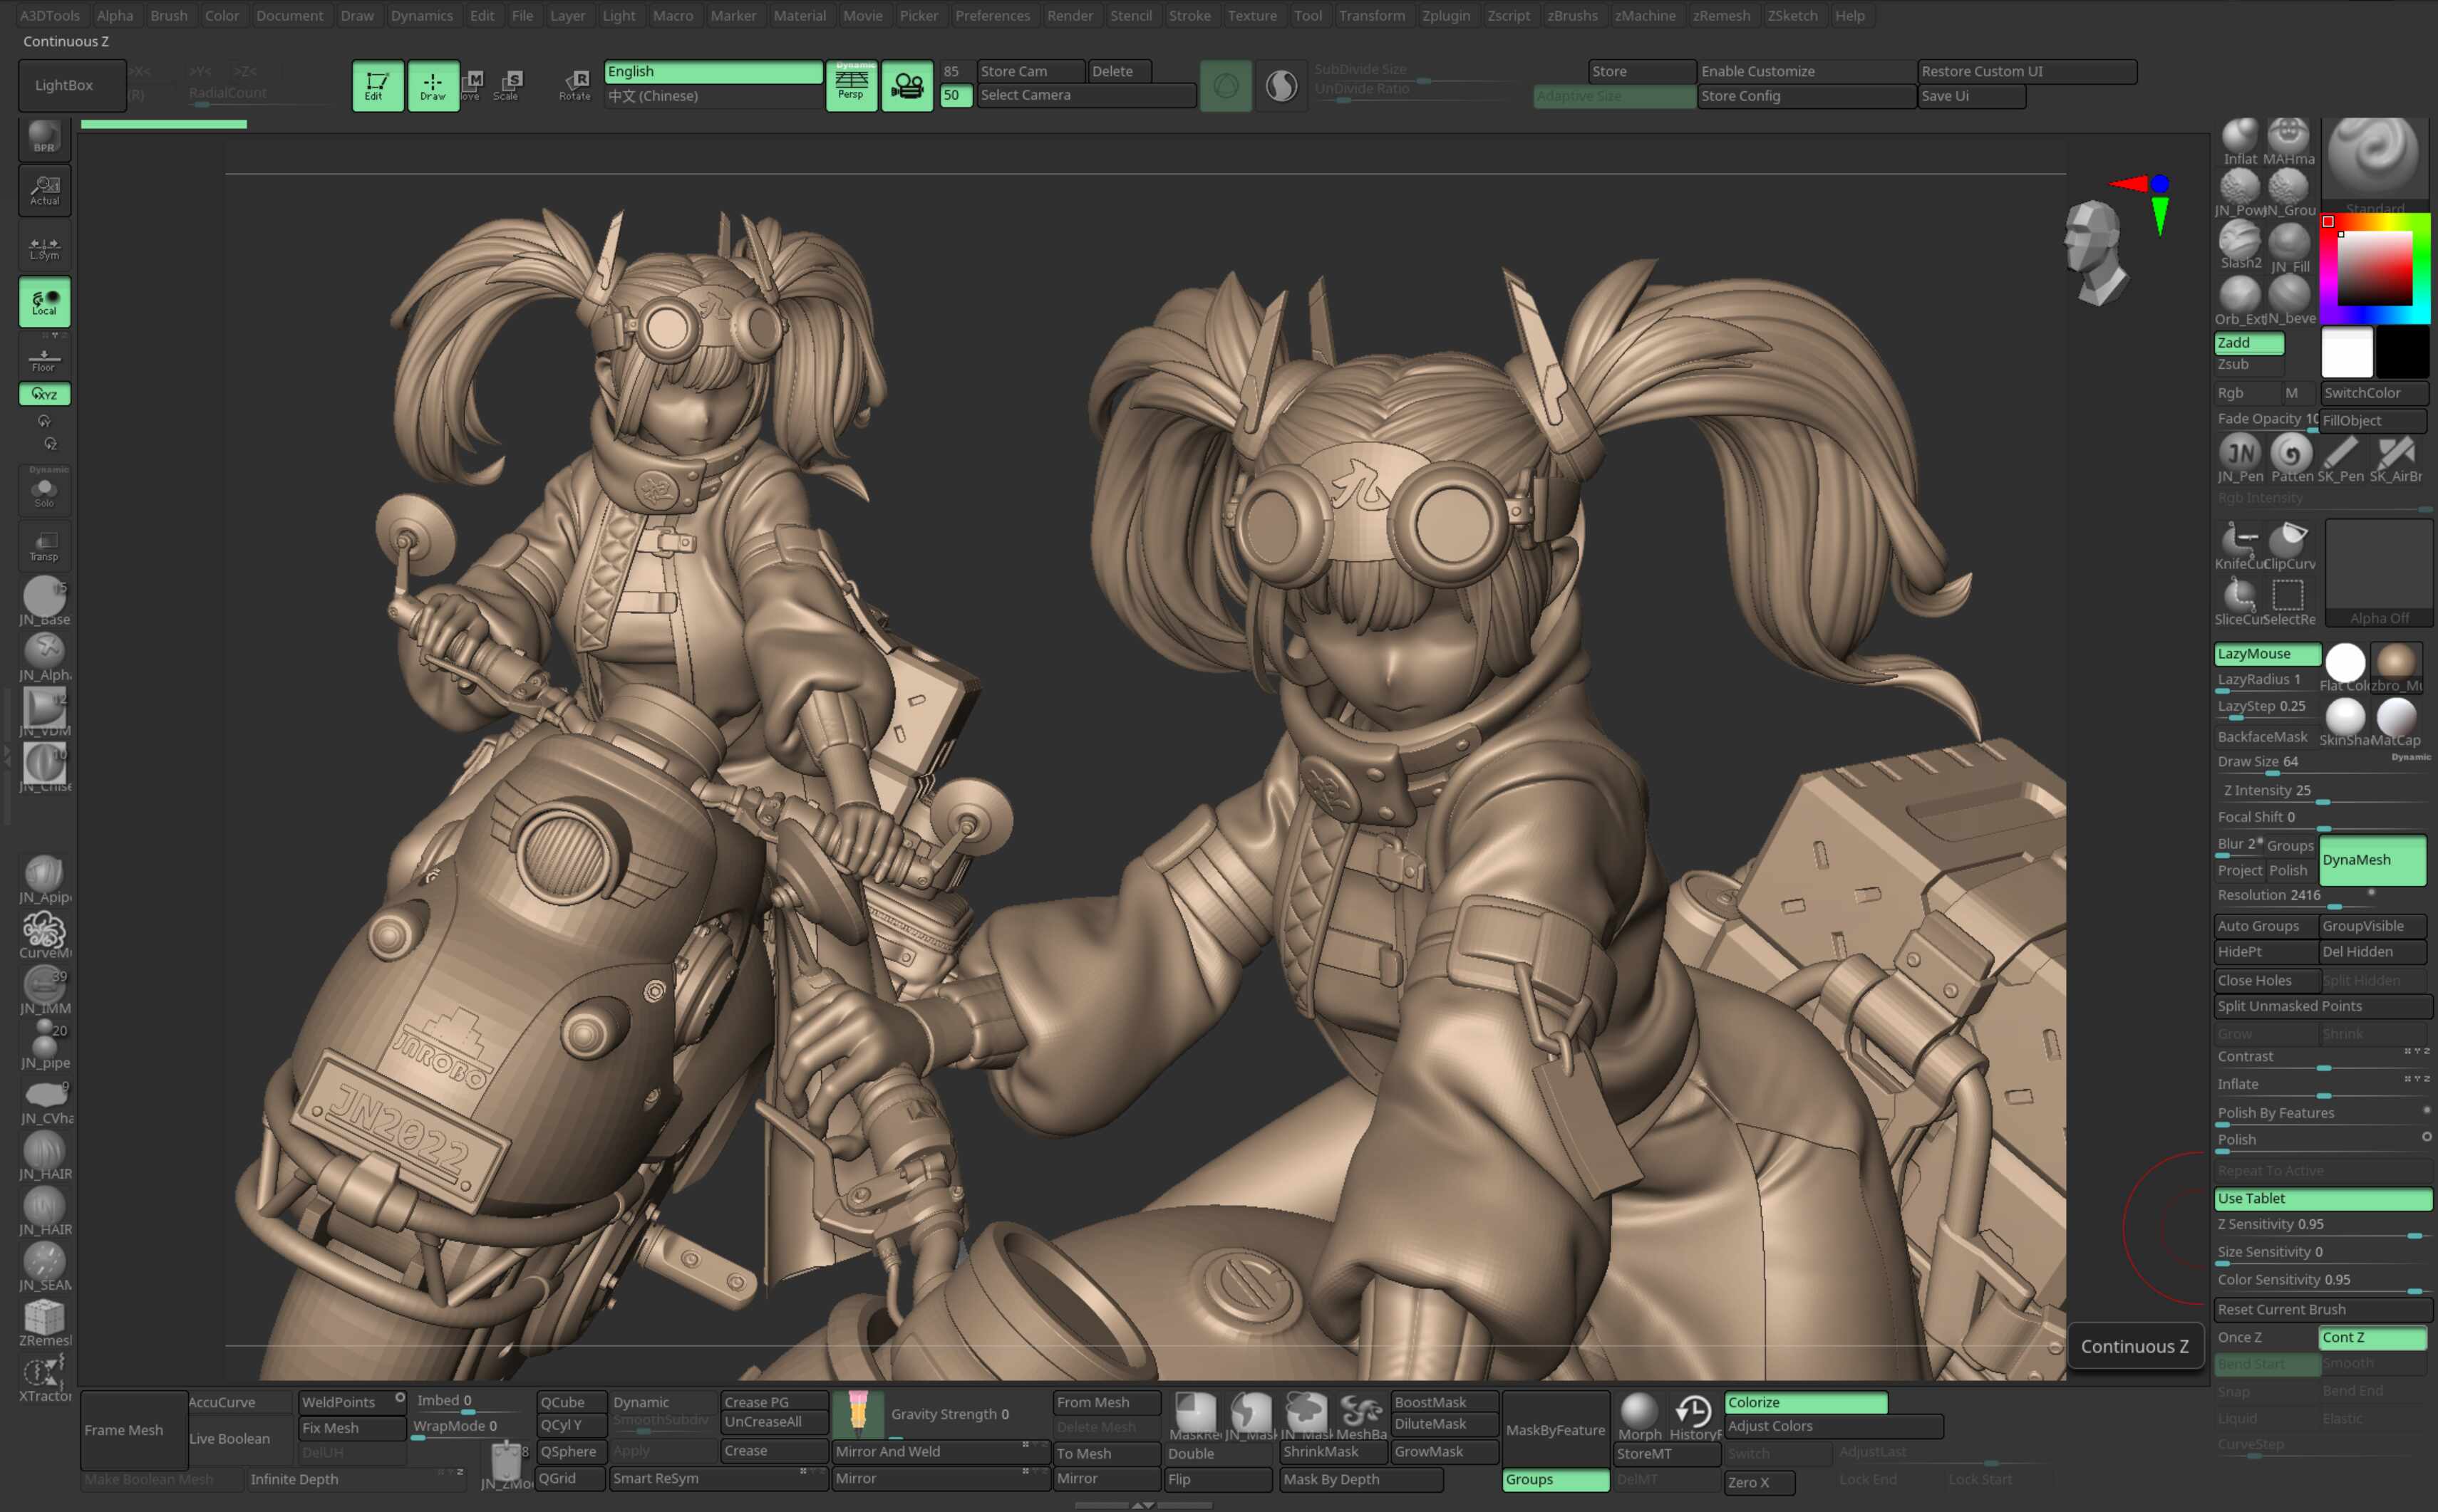Expand the bottom shelf divider arrows
This screenshot has width=2438, height=1512.
pyautogui.click(x=1142, y=1505)
